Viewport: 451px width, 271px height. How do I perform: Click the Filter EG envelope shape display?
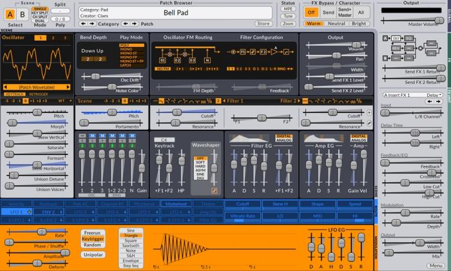click(x=249, y=139)
